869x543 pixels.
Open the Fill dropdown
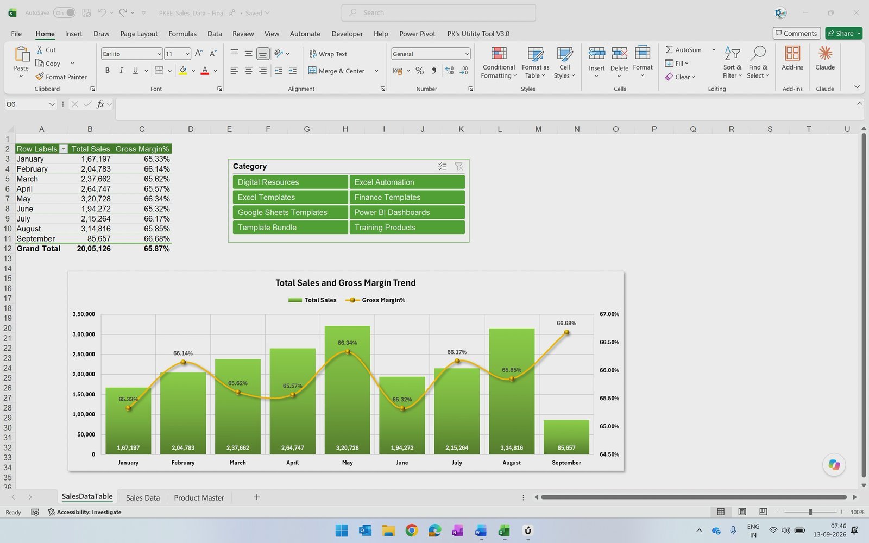coord(677,64)
